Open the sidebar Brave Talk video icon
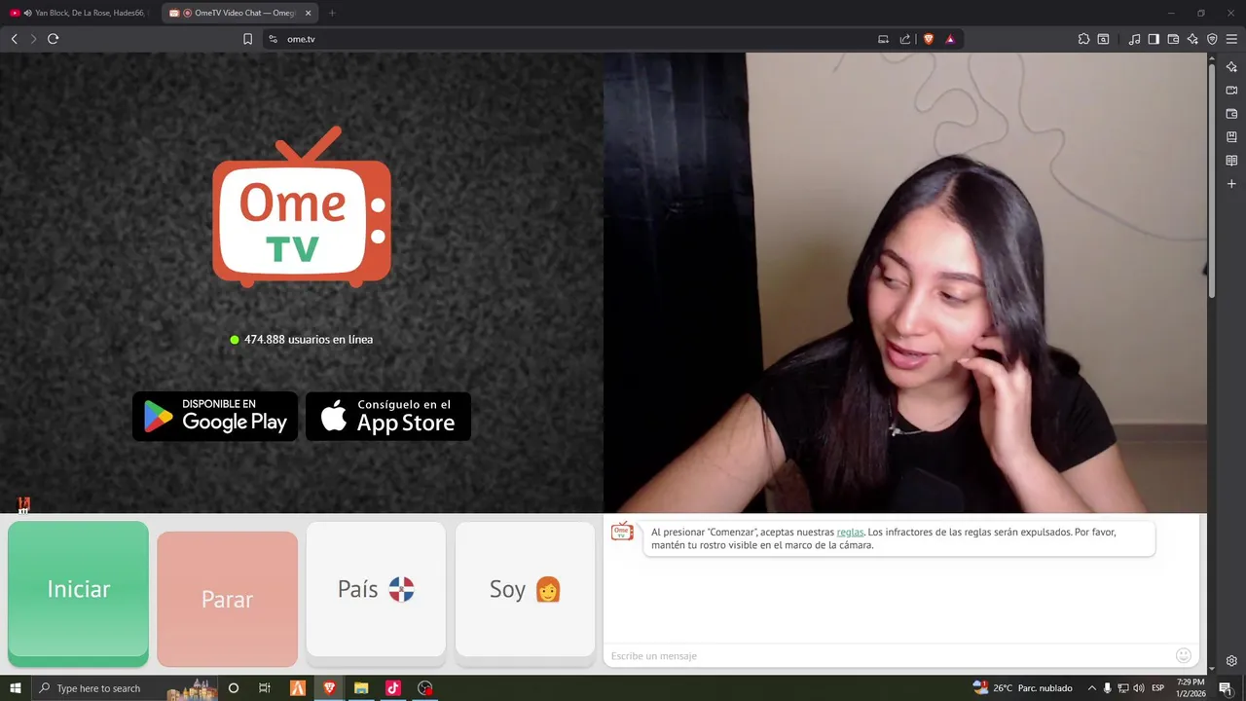1246x701 pixels. point(1231,90)
